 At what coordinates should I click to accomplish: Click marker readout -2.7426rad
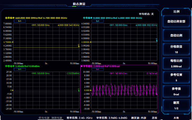pos(151,73)
